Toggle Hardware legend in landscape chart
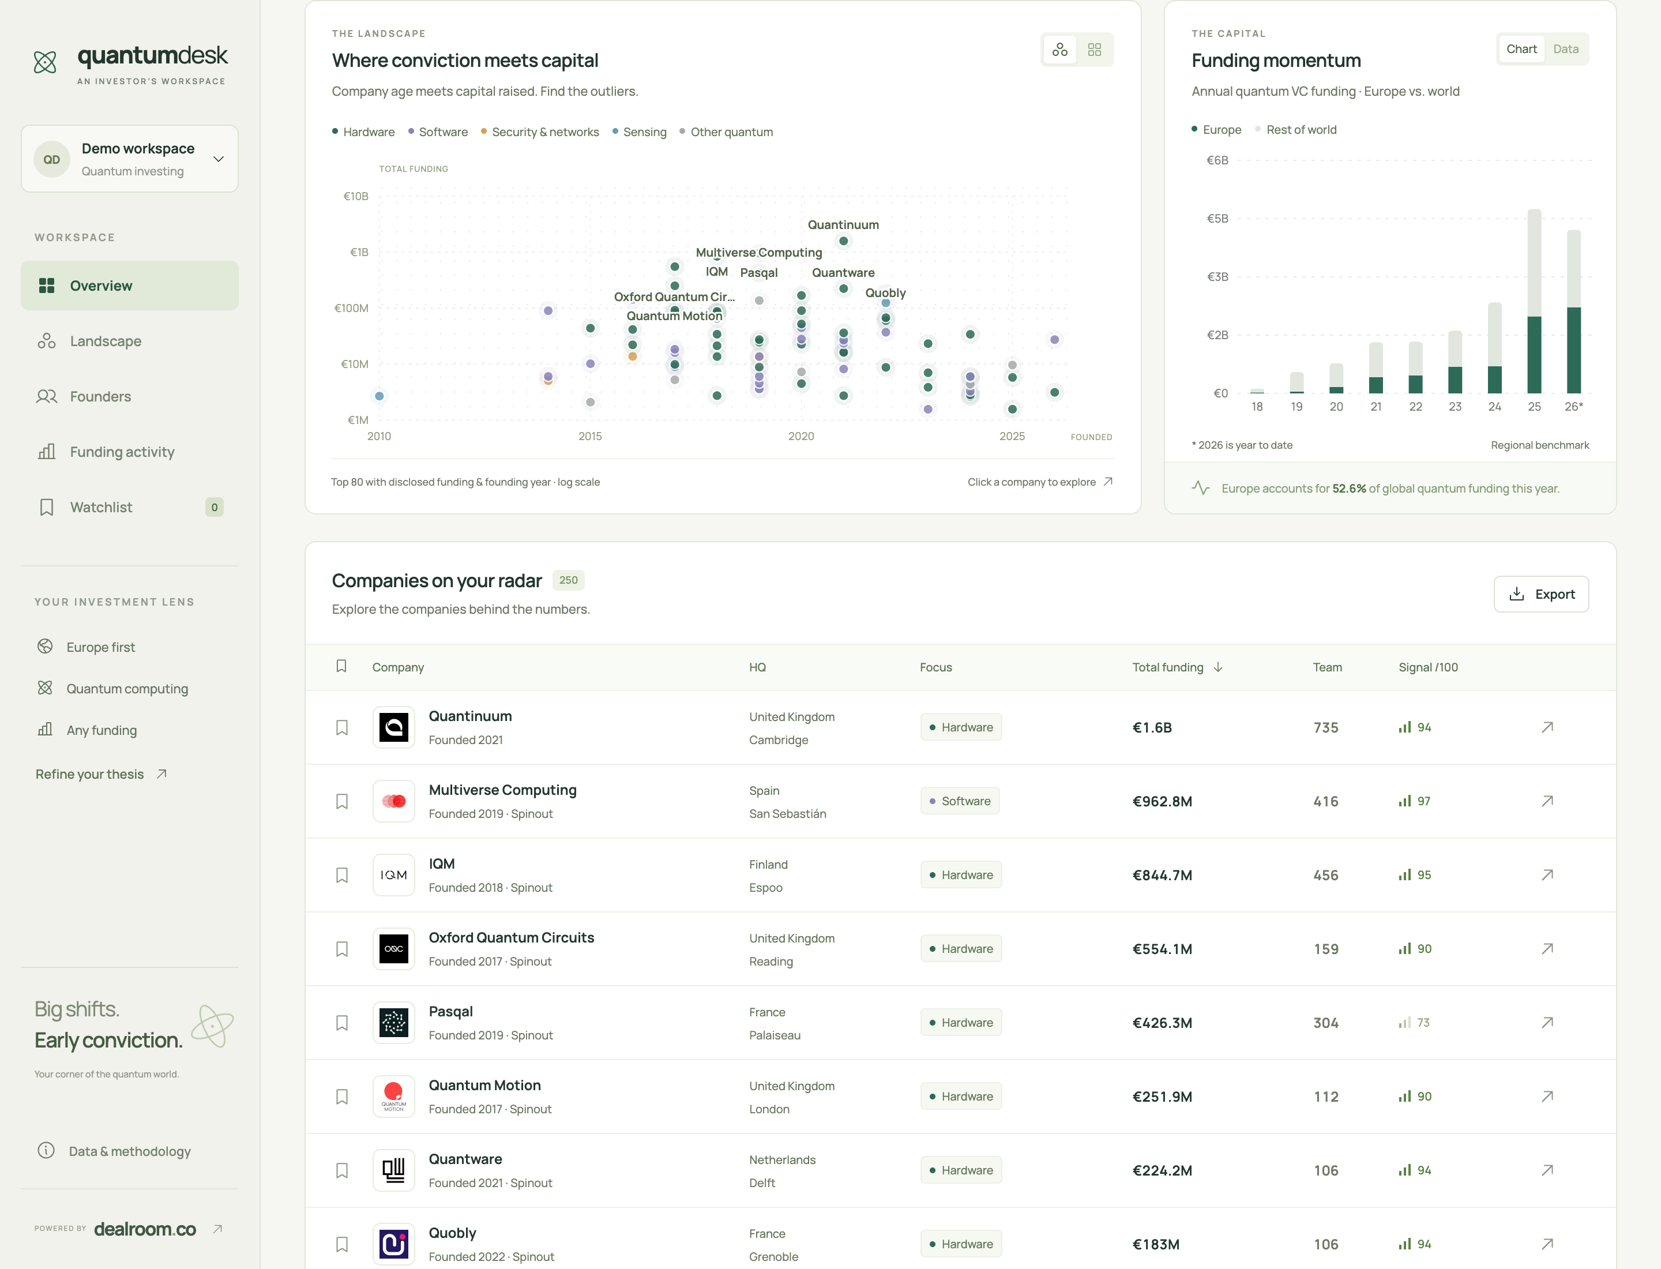1661x1269 pixels. tap(363, 132)
